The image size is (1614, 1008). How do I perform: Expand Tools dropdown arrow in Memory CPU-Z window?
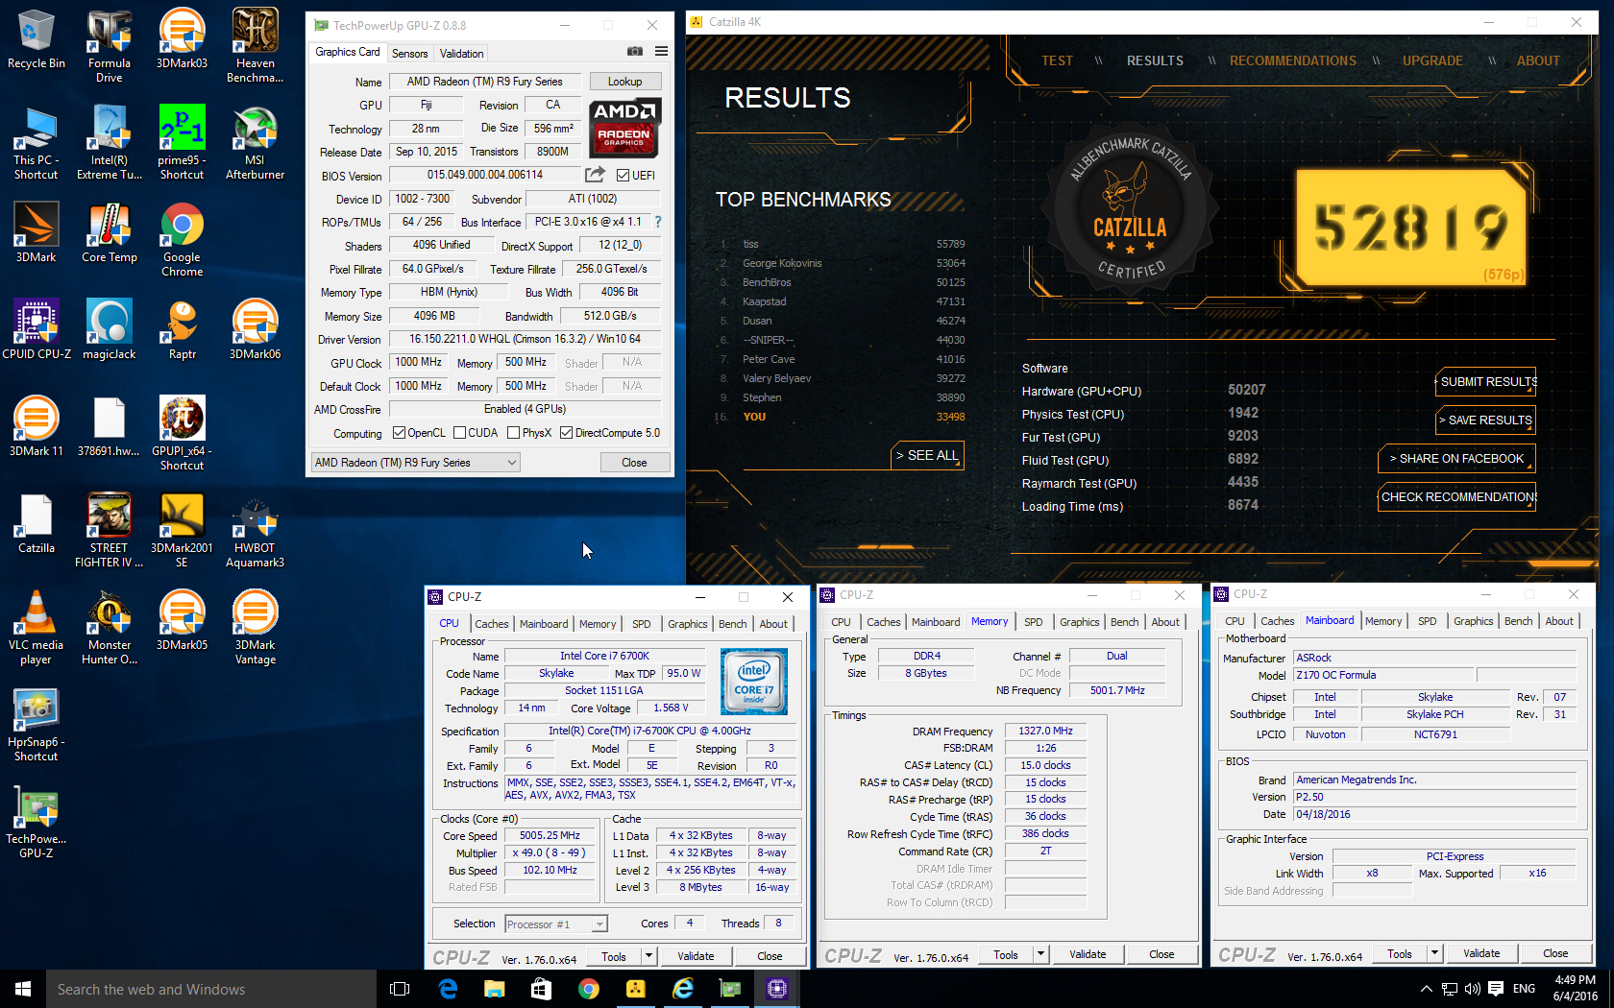tap(1040, 954)
